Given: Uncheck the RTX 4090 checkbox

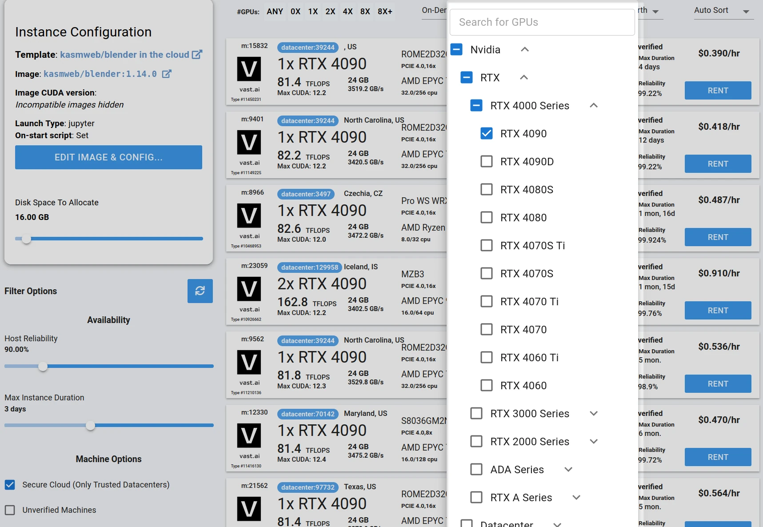Looking at the screenshot, I should click(487, 133).
